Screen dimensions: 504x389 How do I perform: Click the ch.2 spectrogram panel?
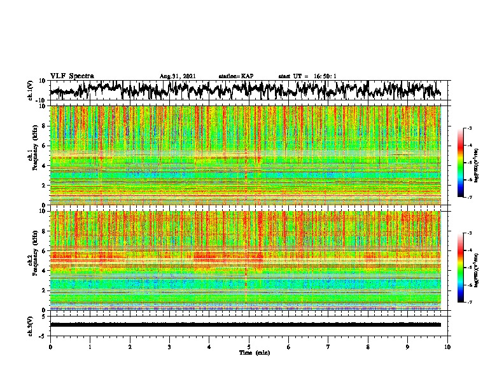246,261
